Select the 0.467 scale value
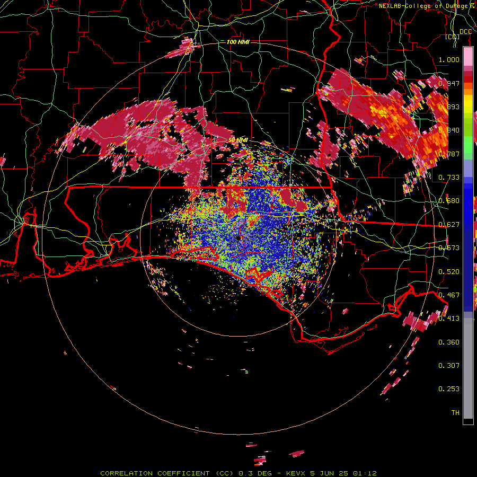The width and height of the screenshot is (477, 477). coord(449,295)
